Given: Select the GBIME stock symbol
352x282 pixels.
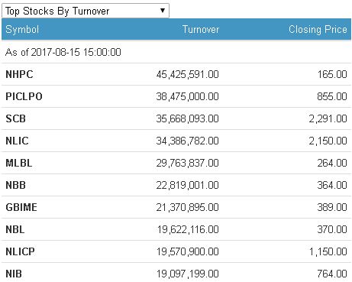Looking at the screenshot, I should (x=21, y=207).
